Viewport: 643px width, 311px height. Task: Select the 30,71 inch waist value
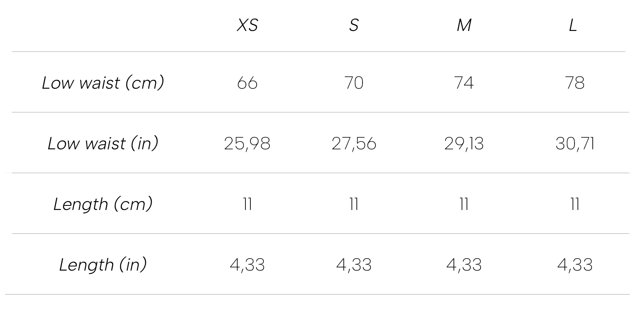click(x=575, y=144)
